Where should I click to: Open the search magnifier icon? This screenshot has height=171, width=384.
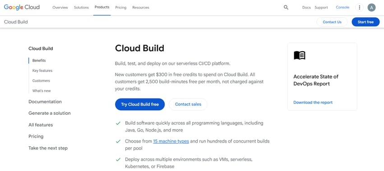click(286, 7)
